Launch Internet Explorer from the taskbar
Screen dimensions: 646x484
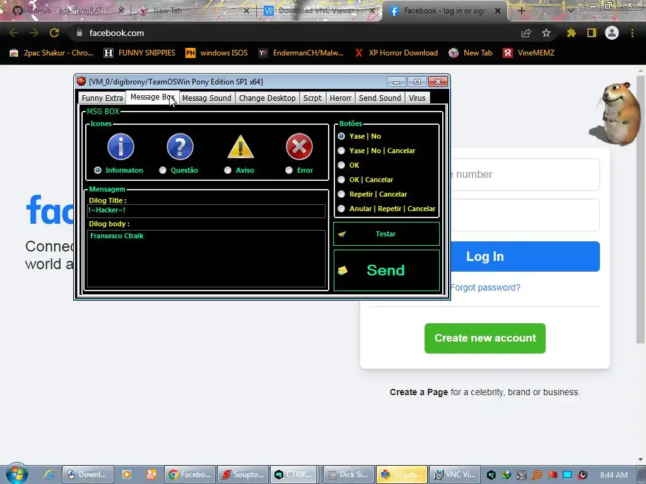(49, 475)
